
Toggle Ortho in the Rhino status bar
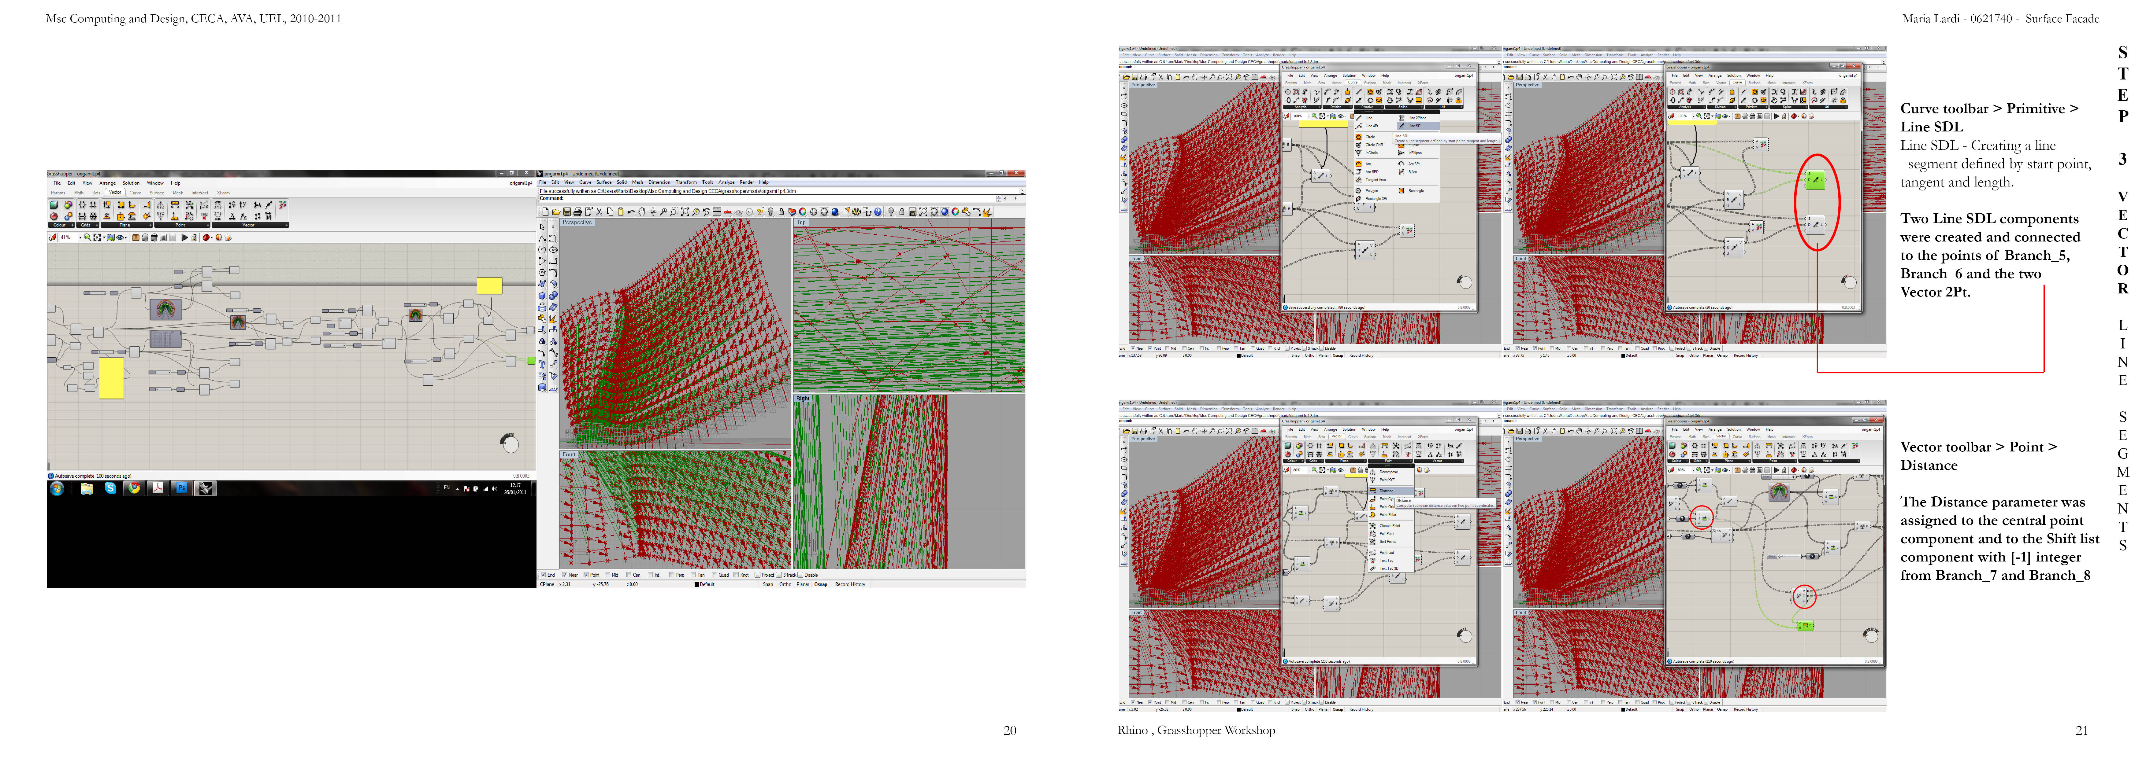pos(785,584)
